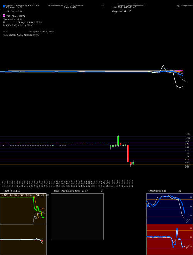This screenshot has width=193, height=255.
Task: Click the blue 20 Day legend swatch
Action: [4, 6]
